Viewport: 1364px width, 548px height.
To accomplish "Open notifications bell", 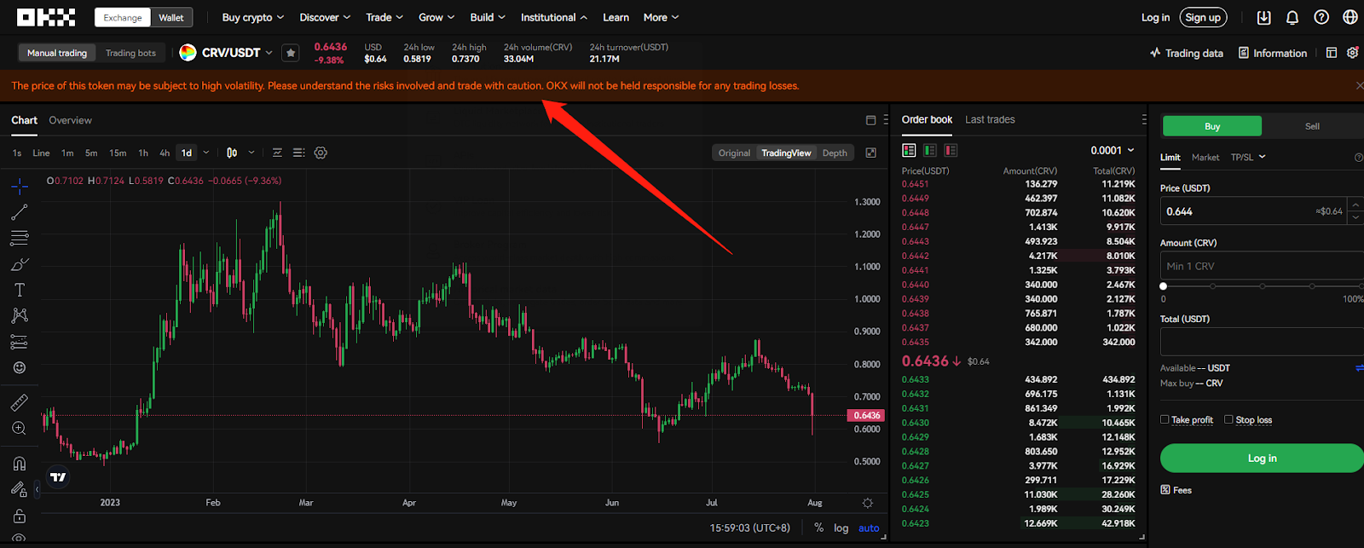I will point(1292,17).
